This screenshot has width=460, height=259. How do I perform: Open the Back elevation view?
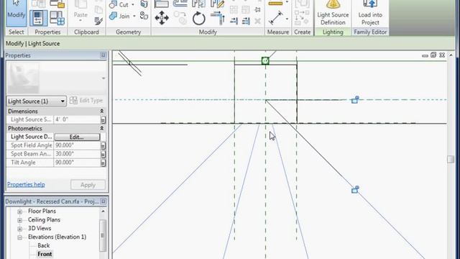43,245
